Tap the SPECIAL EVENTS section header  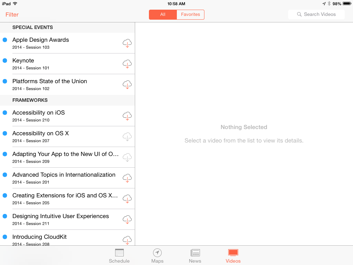click(68, 28)
